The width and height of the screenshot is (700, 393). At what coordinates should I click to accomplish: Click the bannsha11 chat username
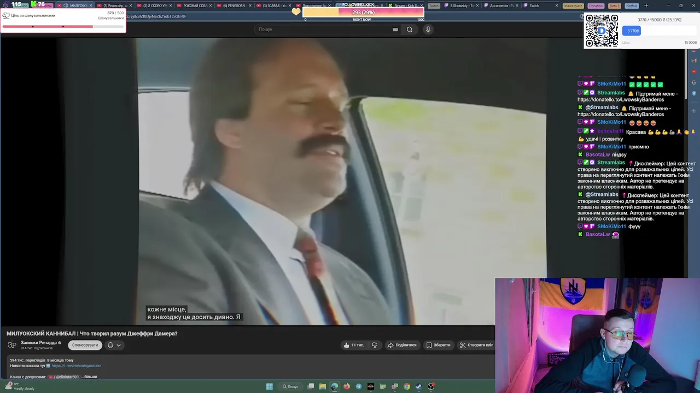coord(610,132)
